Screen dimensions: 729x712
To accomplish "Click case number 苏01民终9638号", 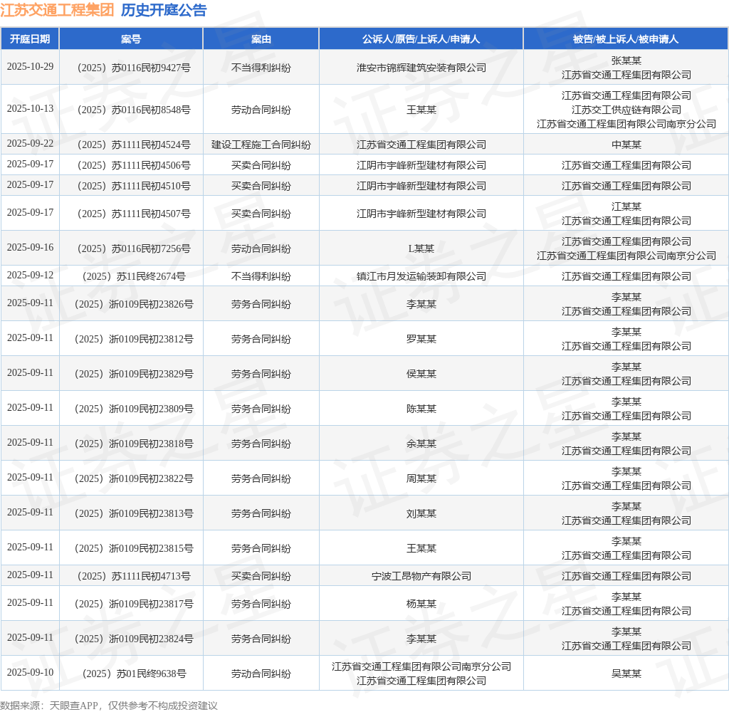I will pos(134,674).
